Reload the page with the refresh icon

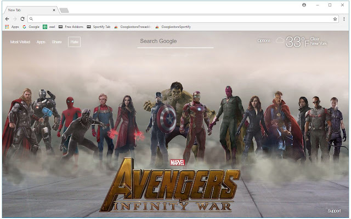pos(22,19)
